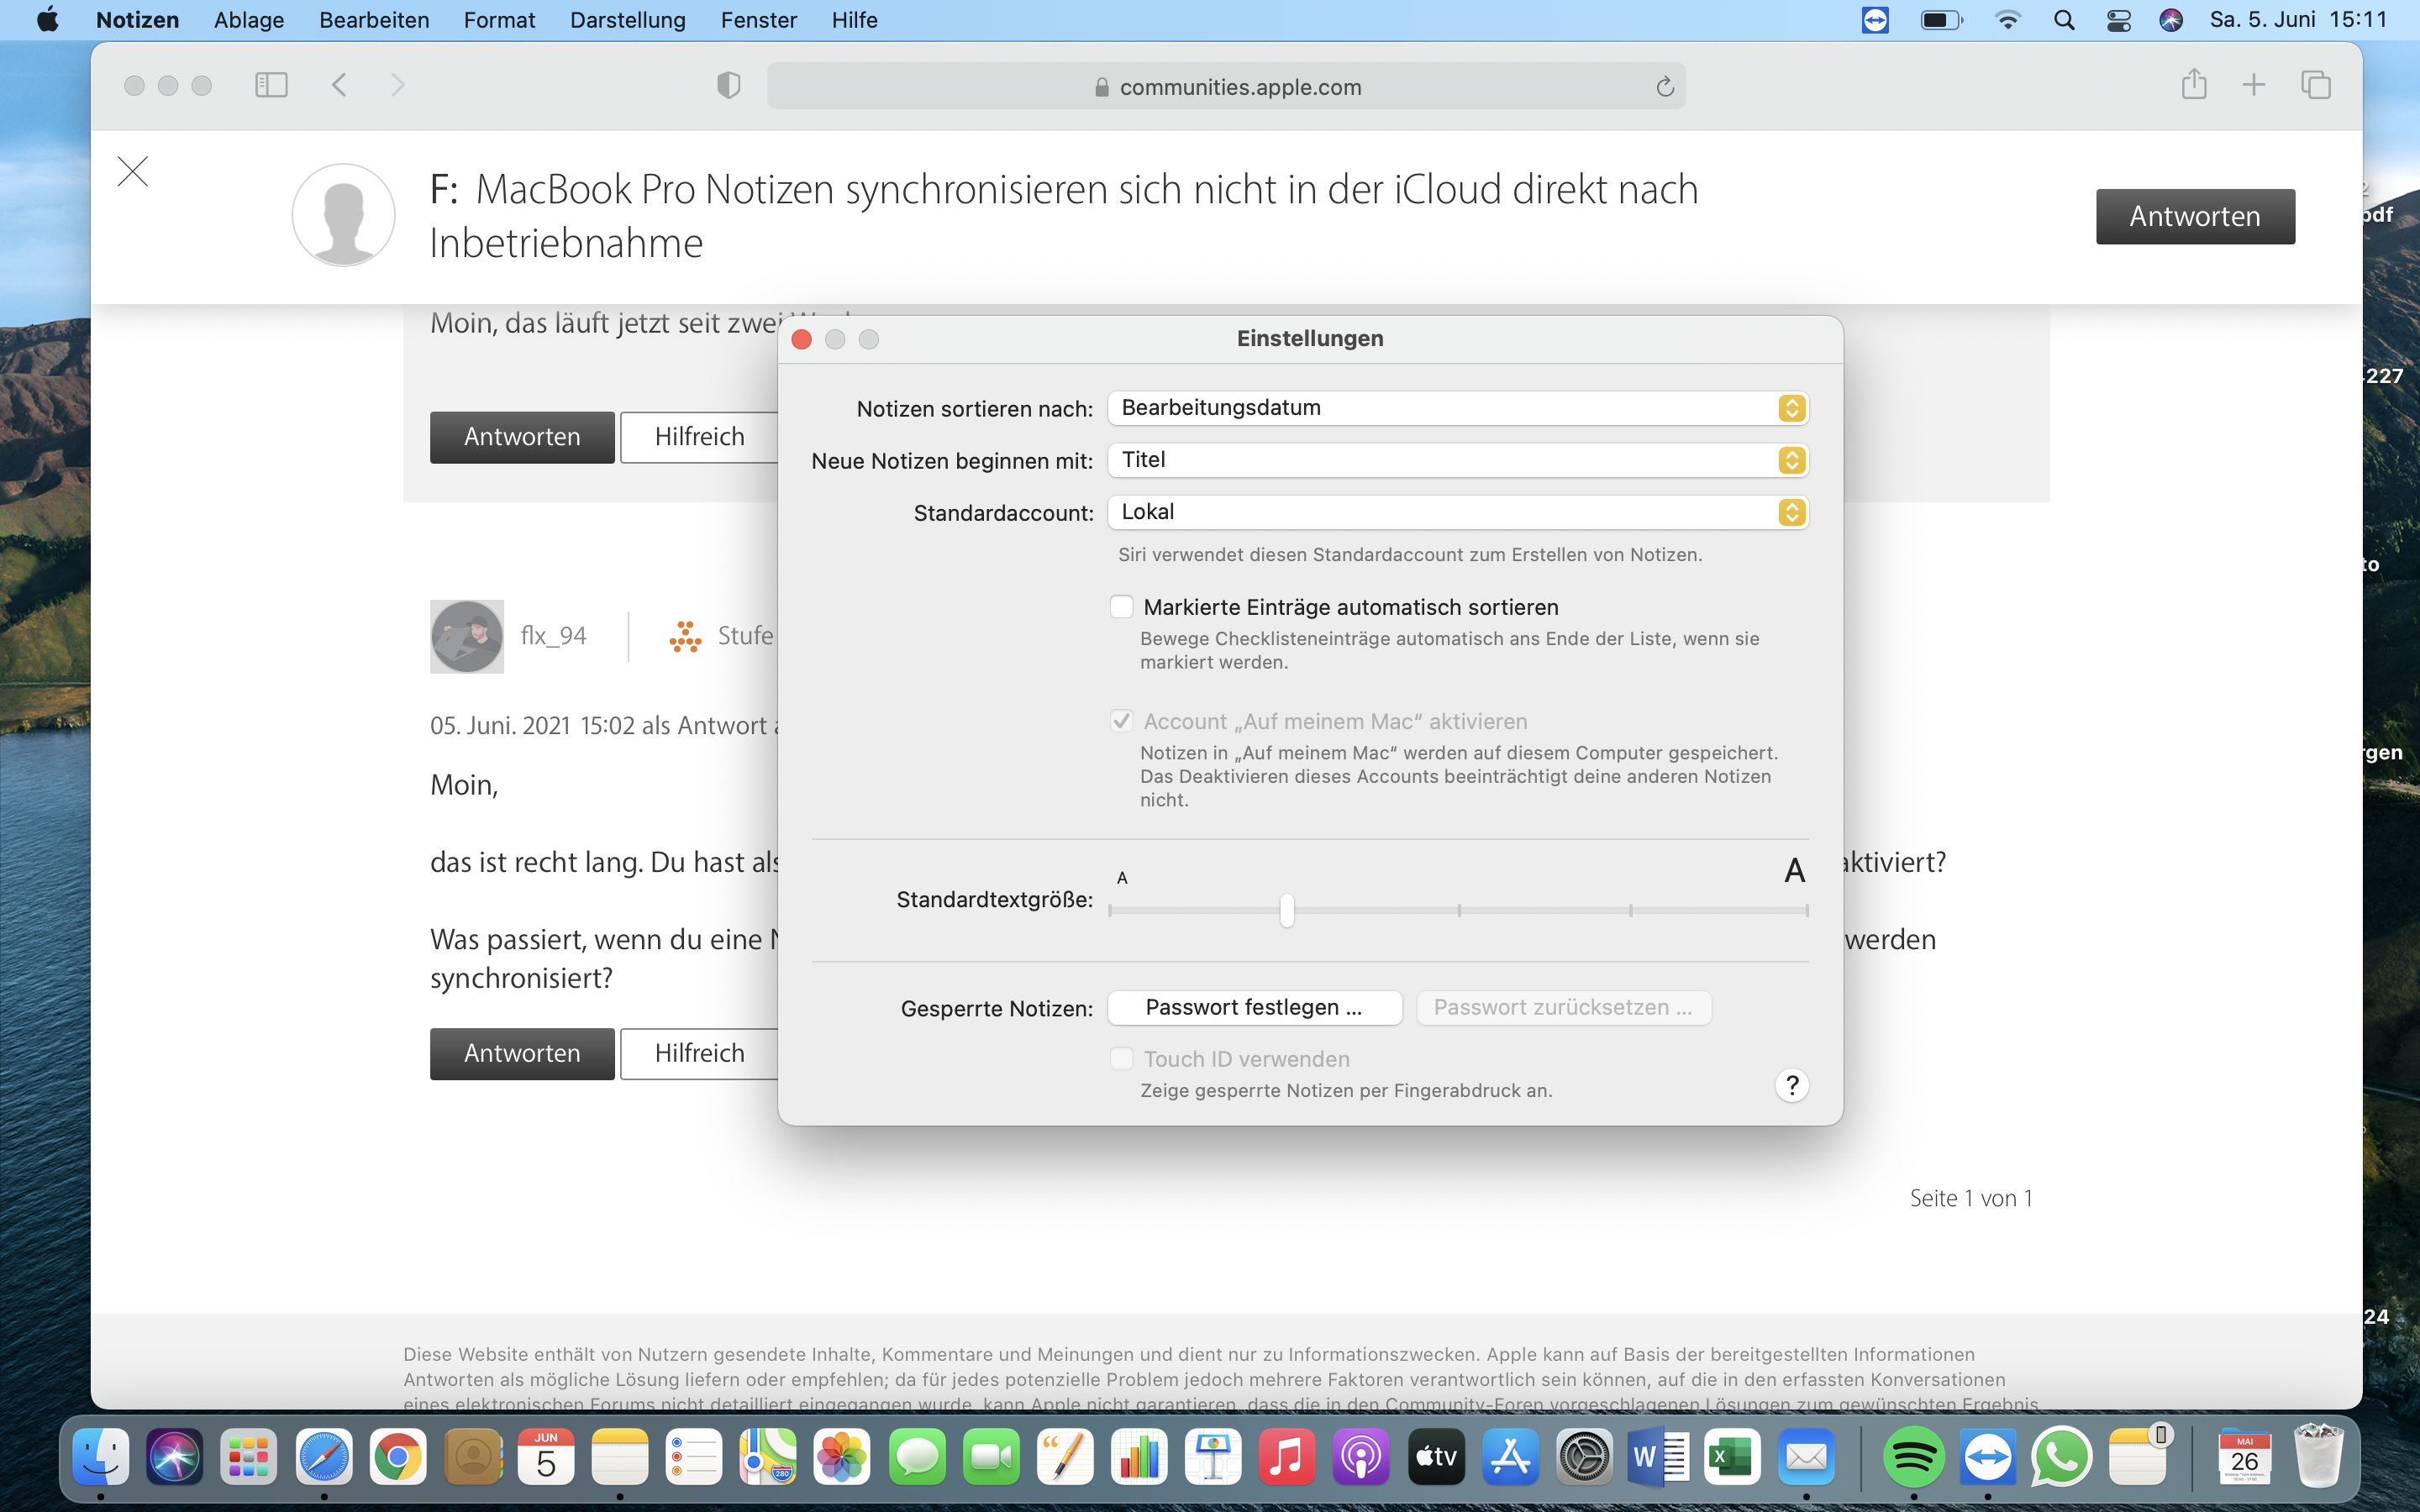Change Standardaccount dropdown from Lokal
The width and height of the screenshot is (2420, 1512).
[x=1457, y=512]
